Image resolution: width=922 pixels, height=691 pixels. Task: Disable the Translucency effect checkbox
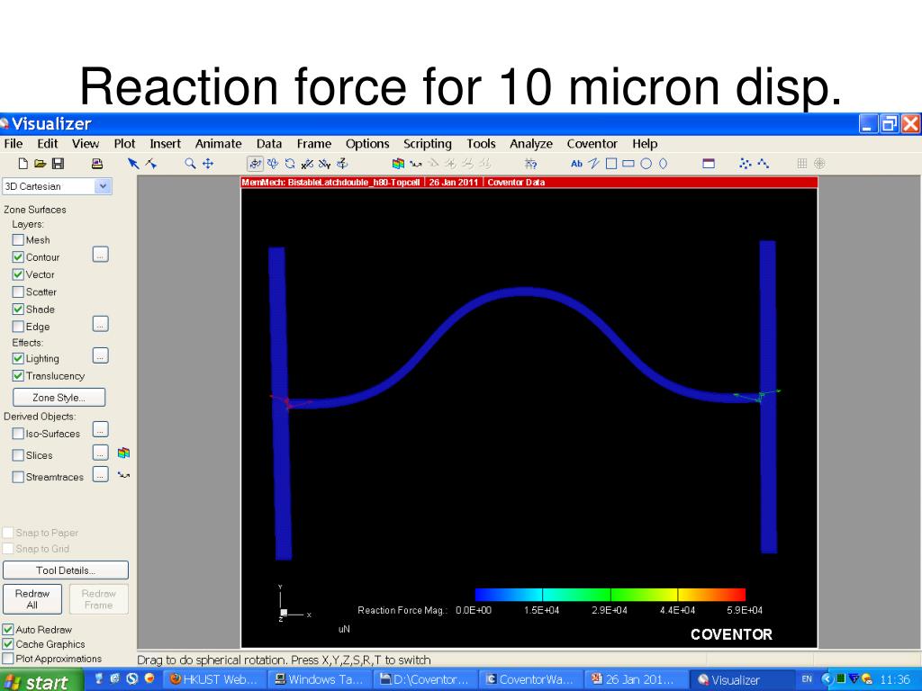pos(18,376)
